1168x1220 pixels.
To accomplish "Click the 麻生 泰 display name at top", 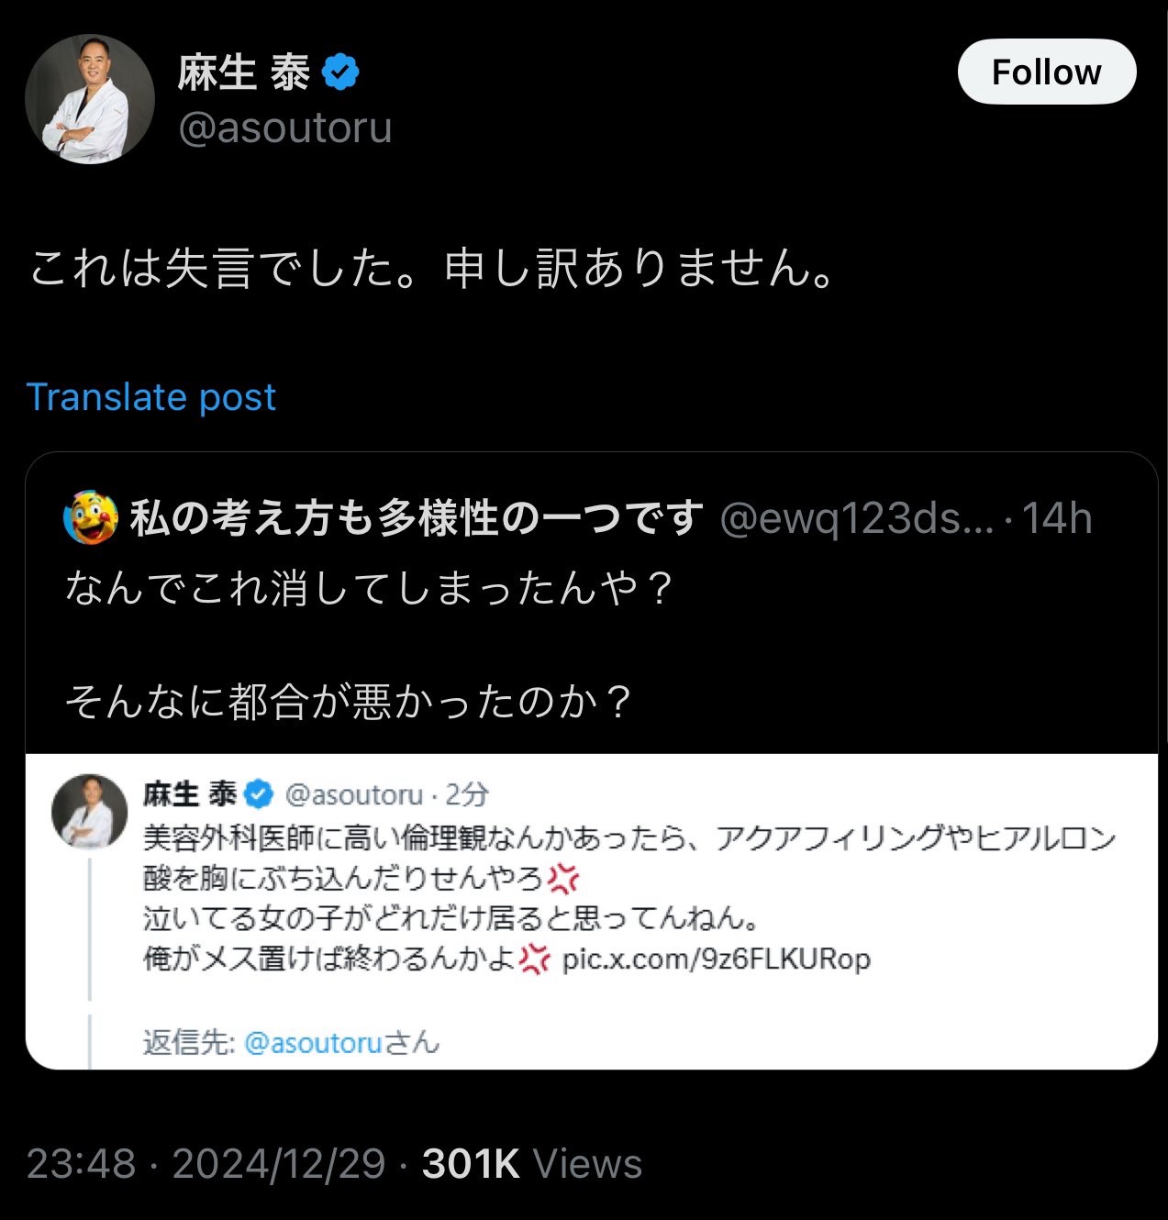I will pyautogui.click(x=244, y=72).
